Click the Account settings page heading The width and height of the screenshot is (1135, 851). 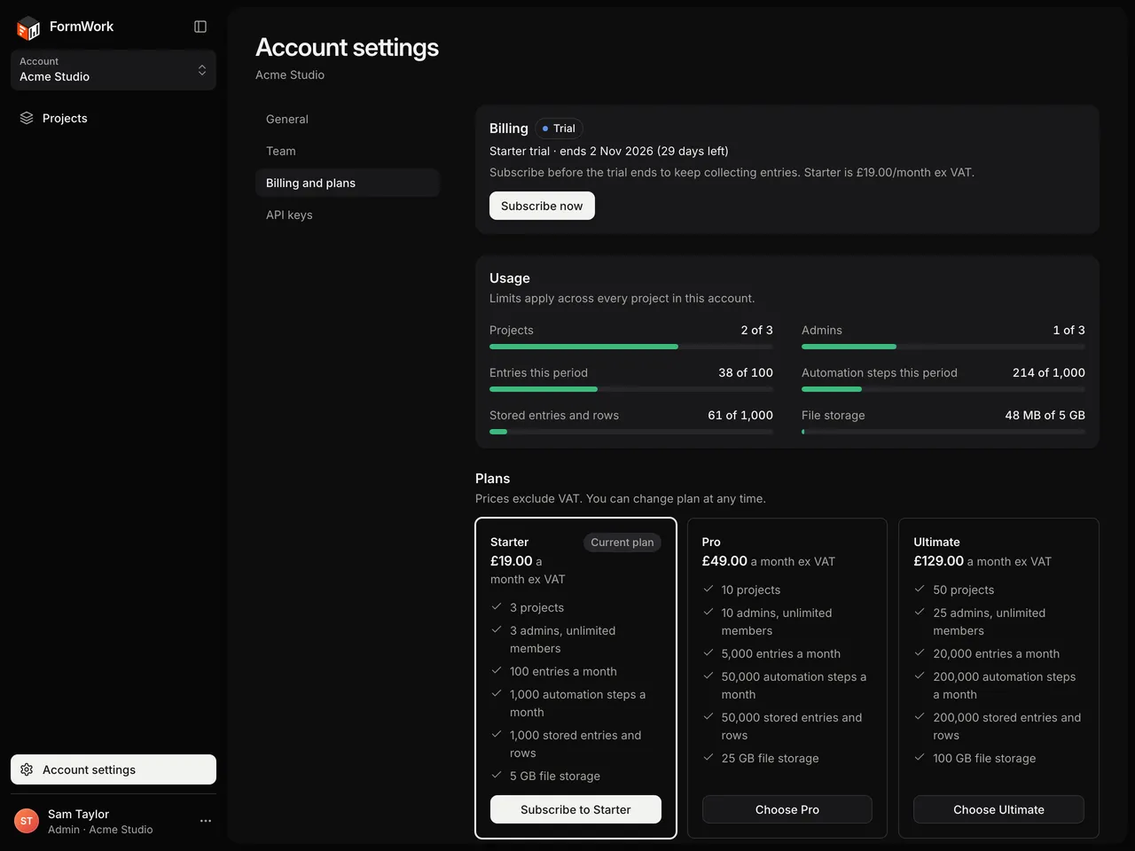pyautogui.click(x=347, y=47)
